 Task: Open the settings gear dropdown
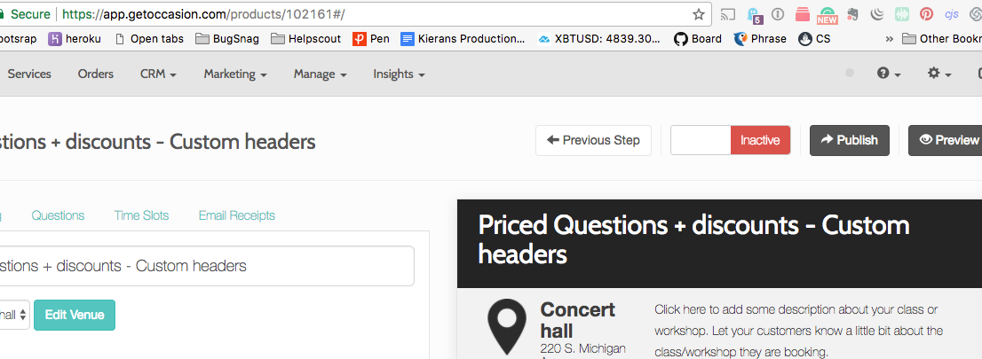click(x=939, y=74)
